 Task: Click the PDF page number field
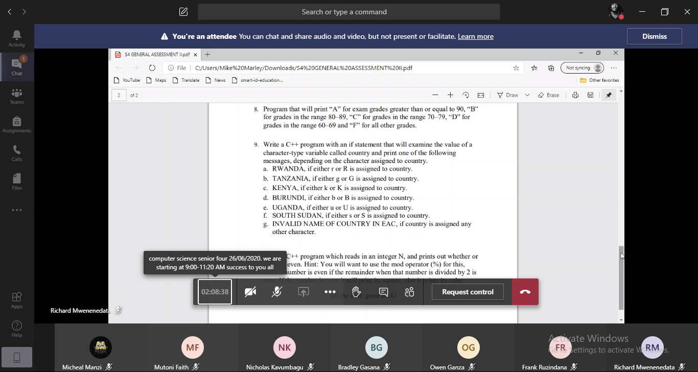pyautogui.click(x=119, y=95)
